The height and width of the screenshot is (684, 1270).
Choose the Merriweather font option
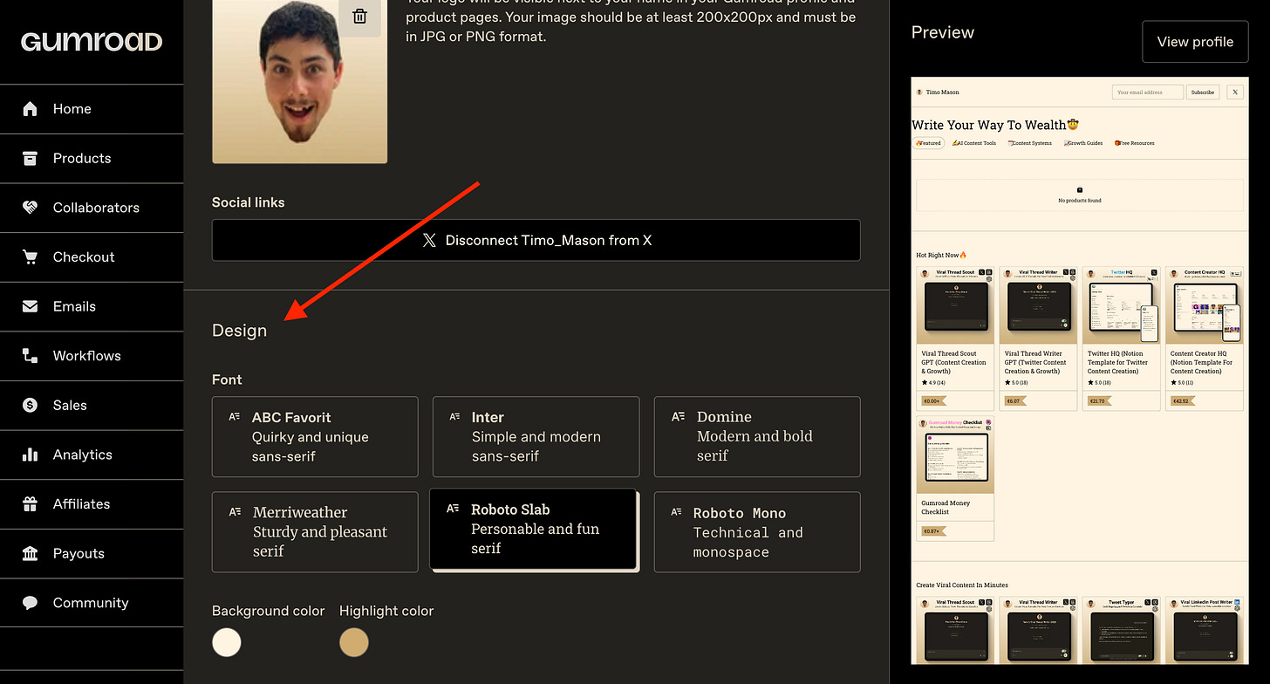[315, 532]
